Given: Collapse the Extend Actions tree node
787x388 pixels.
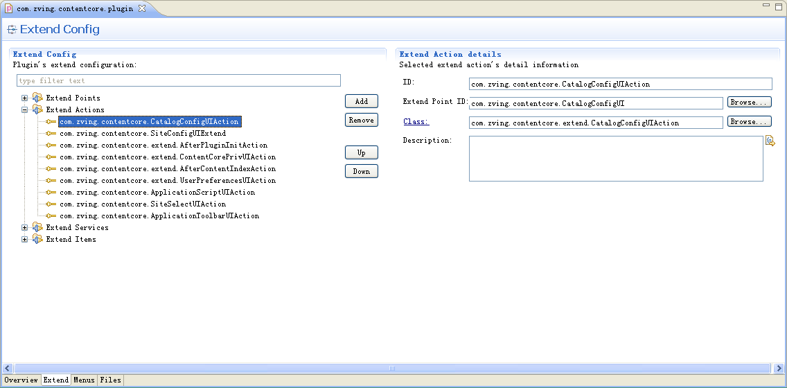Looking at the screenshot, I should click(x=25, y=109).
